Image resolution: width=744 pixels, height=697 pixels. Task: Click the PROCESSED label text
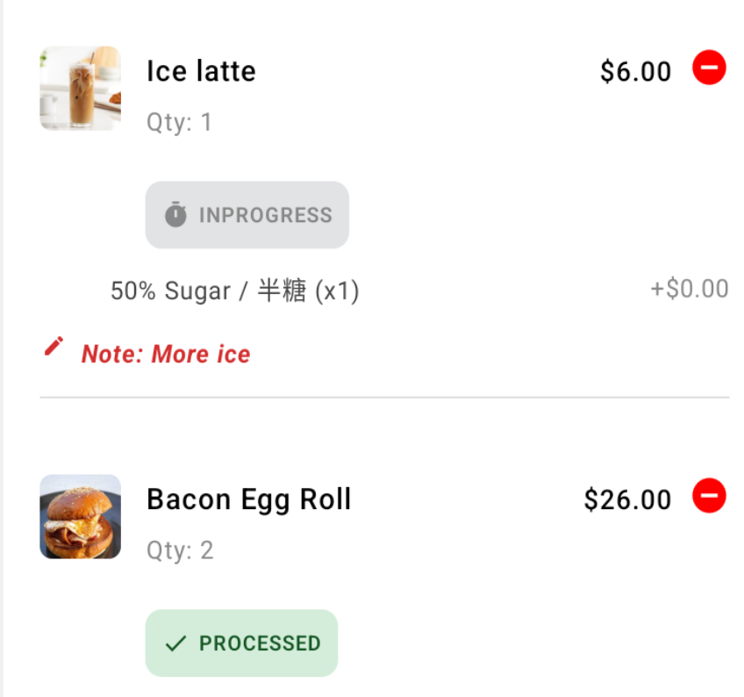[x=260, y=643]
